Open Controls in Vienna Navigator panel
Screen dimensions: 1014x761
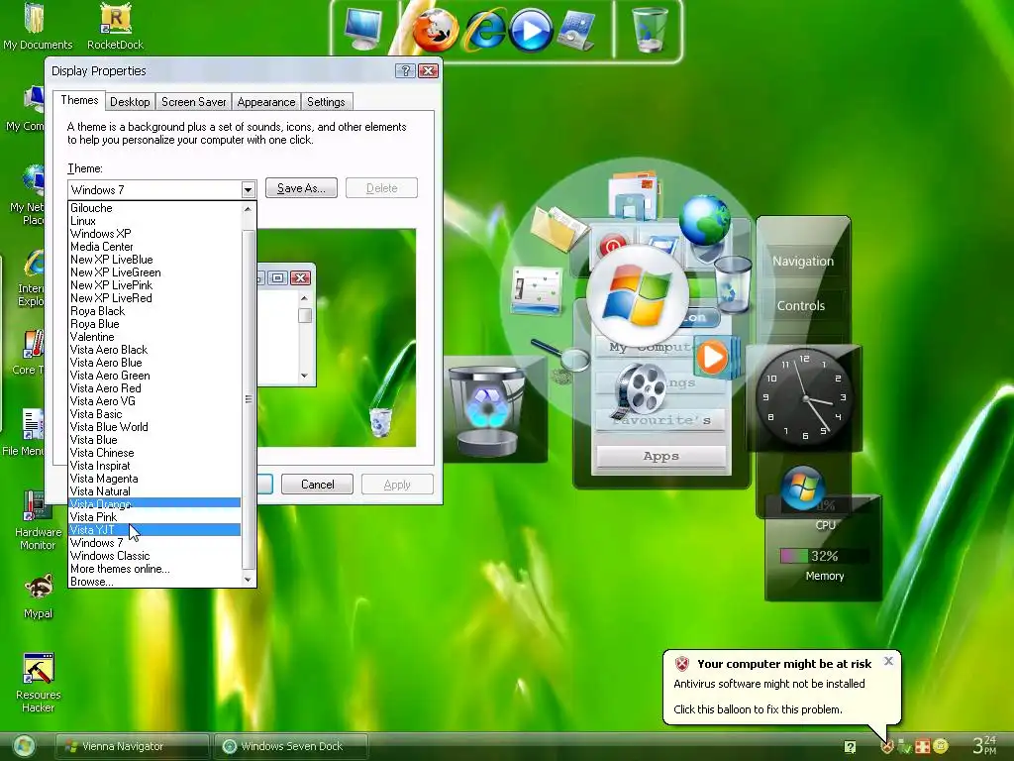click(x=800, y=306)
